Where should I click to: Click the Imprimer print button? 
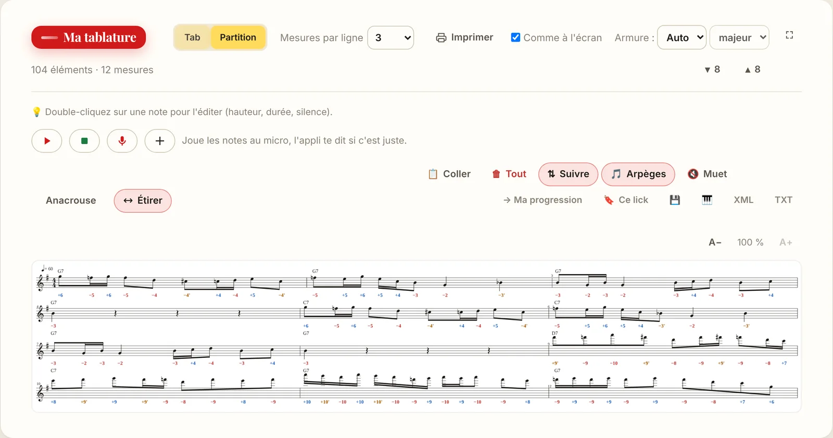point(464,37)
